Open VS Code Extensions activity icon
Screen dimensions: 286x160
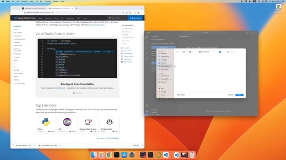point(147,59)
